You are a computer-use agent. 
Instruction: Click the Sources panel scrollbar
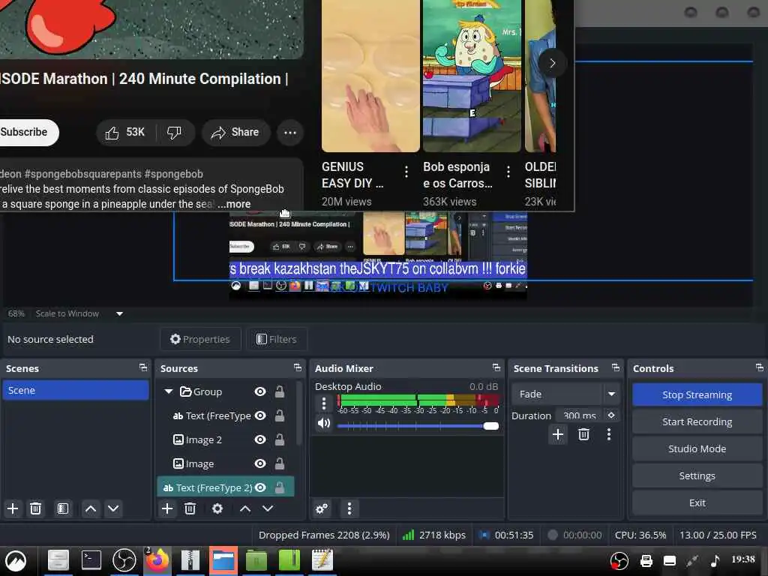298,414
